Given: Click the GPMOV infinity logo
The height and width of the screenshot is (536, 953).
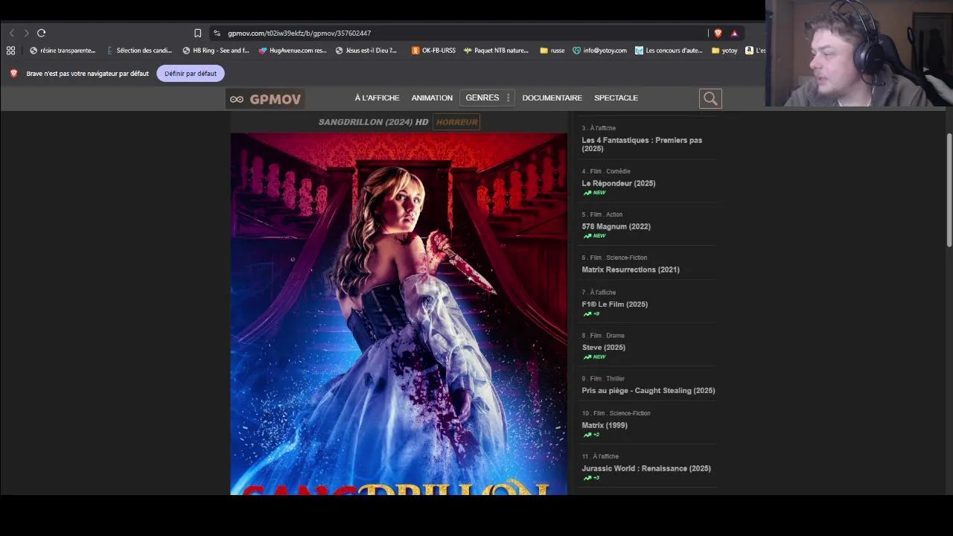Looking at the screenshot, I should tap(265, 99).
